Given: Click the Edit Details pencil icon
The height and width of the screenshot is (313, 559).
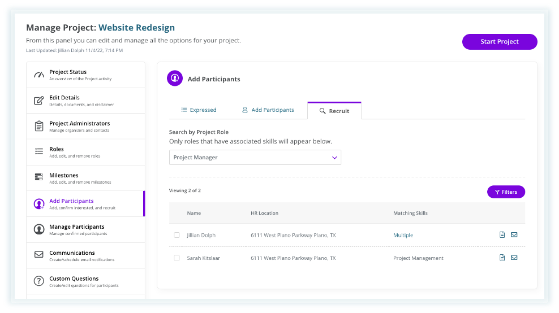Looking at the screenshot, I should [39, 101].
